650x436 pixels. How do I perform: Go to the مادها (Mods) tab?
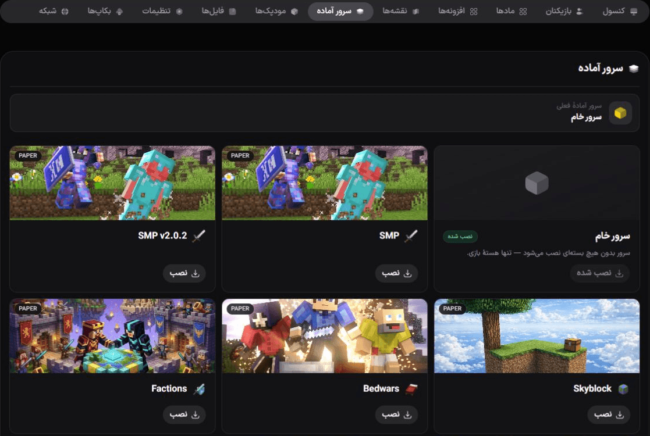[x=512, y=11]
